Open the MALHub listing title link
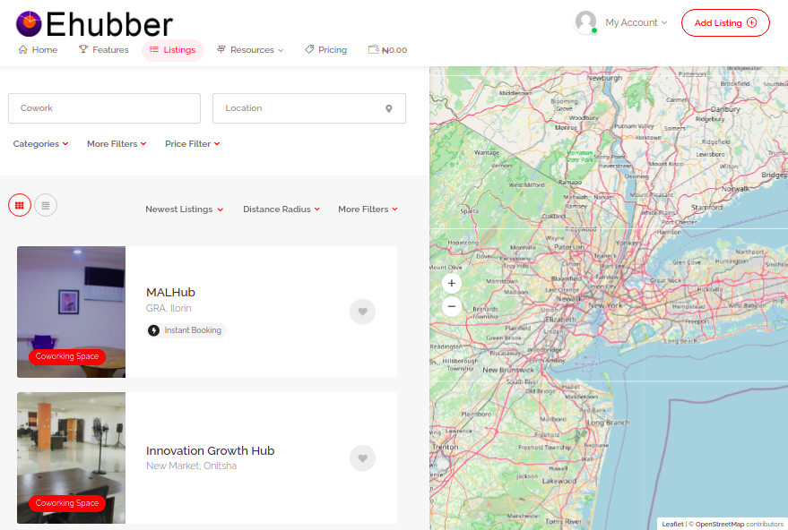The image size is (788, 530). [170, 293]
